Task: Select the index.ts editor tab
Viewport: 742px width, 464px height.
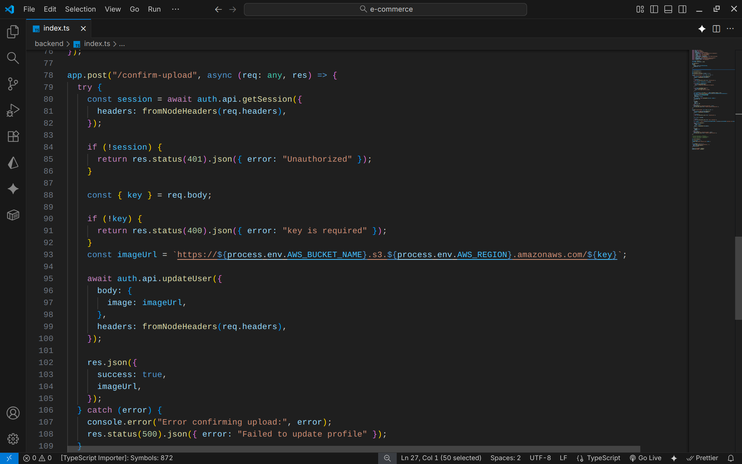Action: pyautogui.click(x=56, y=28)
